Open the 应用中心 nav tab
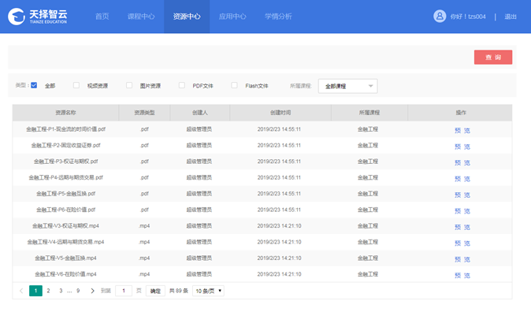 pyautogui.click(x=232, y=17)
